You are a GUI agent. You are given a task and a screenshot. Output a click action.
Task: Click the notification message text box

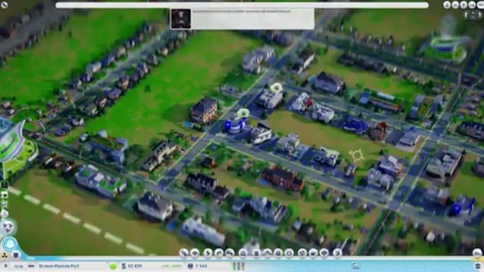(252, 19)
